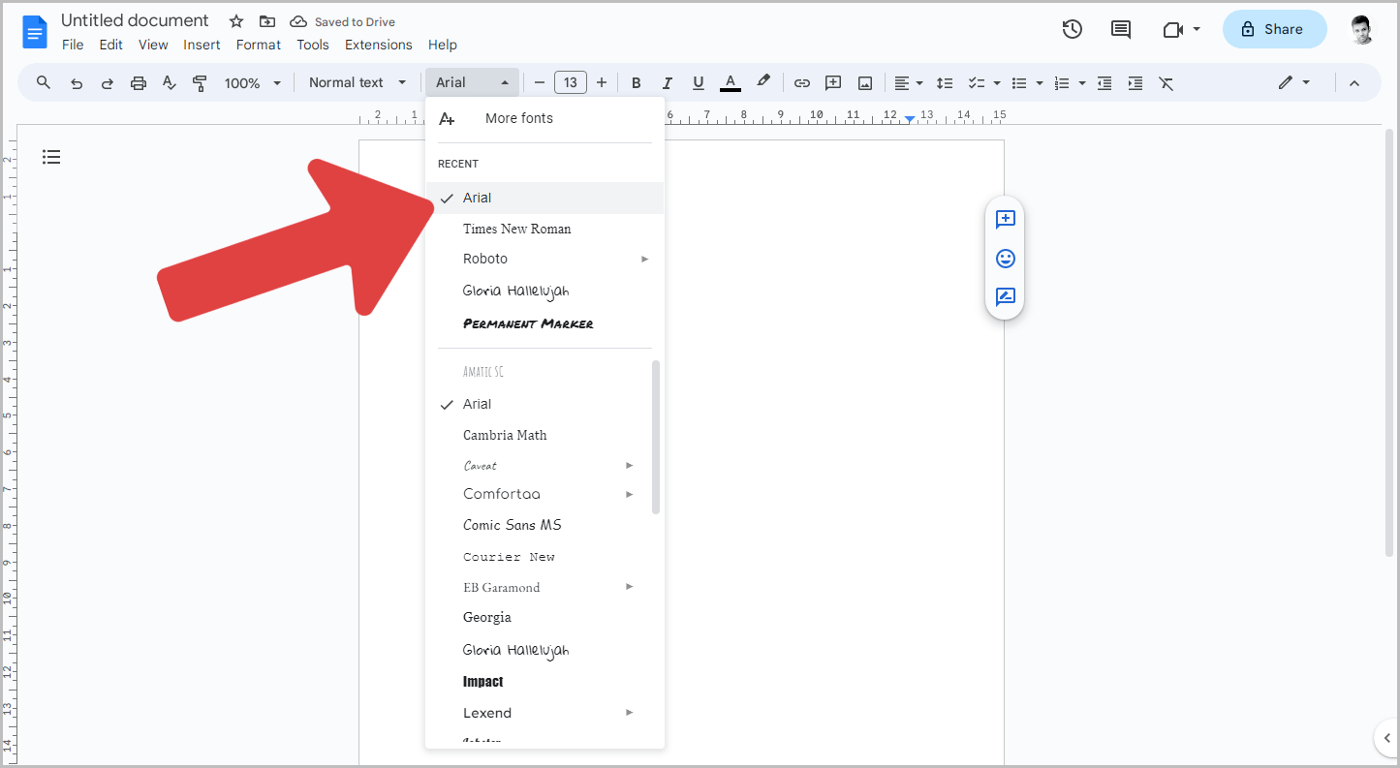Increase the indent
The image size is (1400, 768).
1136,83
